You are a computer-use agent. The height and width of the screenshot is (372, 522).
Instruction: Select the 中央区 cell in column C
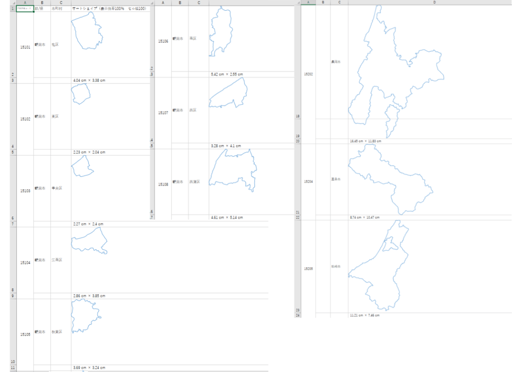coord(60,188)
